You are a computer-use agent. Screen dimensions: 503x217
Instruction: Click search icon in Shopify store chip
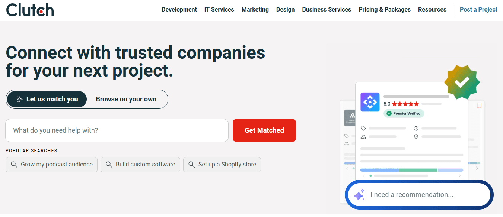click(x=192, y=165)
